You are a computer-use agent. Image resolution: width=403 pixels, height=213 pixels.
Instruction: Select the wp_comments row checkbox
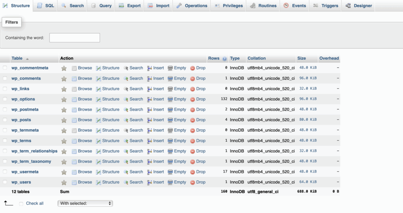5,78
